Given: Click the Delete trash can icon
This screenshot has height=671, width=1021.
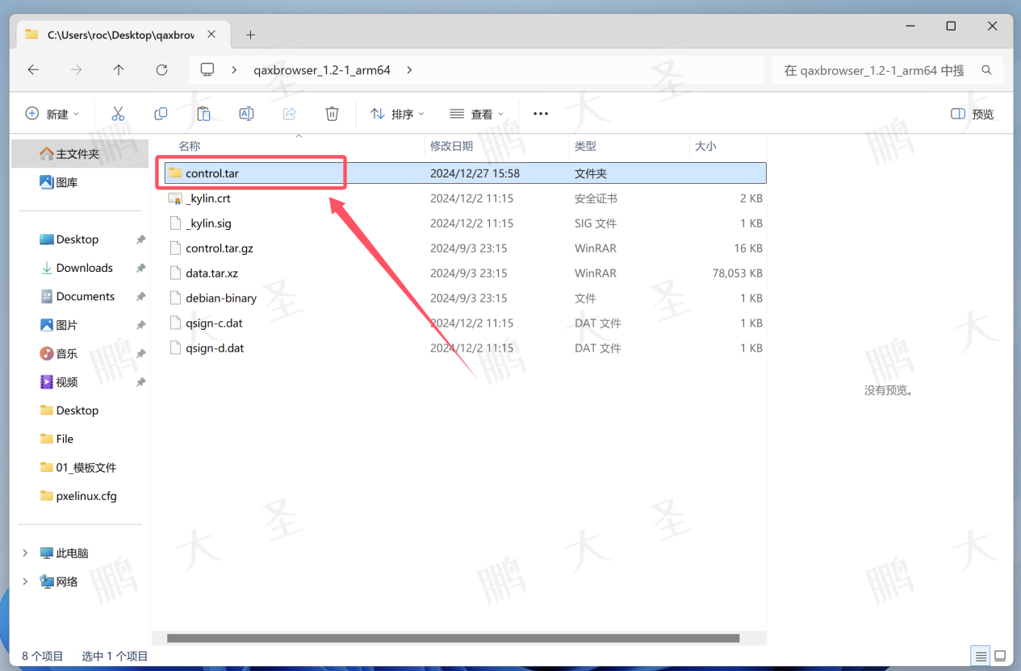Looking at the screenshot, I should (x=332, y=114).
